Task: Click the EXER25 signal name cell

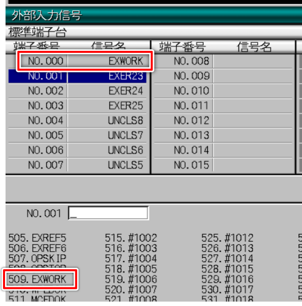Action: click(125, 106)
